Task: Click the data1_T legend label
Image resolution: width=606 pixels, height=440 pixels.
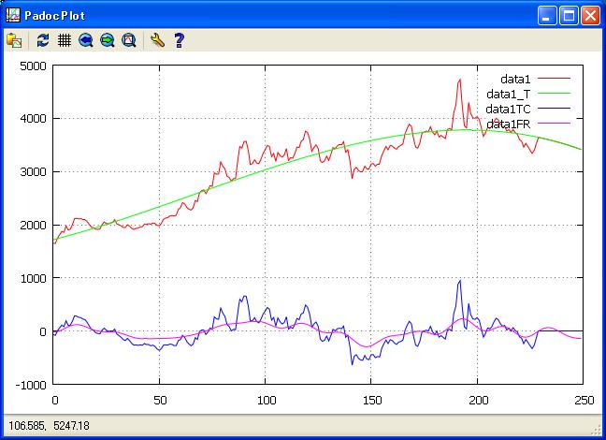Action: click(509, 95)
